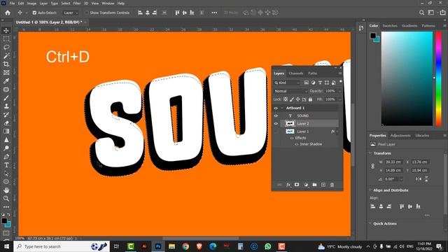This screenshot has width=448, height=252.
Task: Select the Zoom tool in toolbar
Action: pyautogui.click(x=6, y=199)
